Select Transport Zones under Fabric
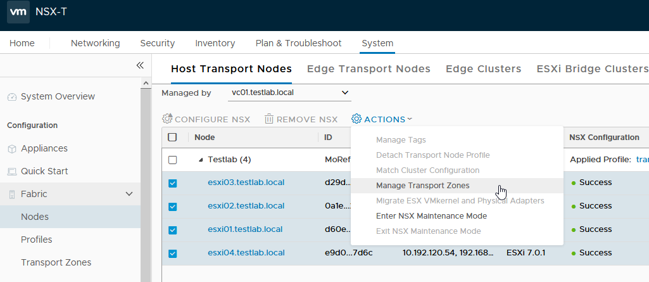The image size is (649, 282). (56, 262)
